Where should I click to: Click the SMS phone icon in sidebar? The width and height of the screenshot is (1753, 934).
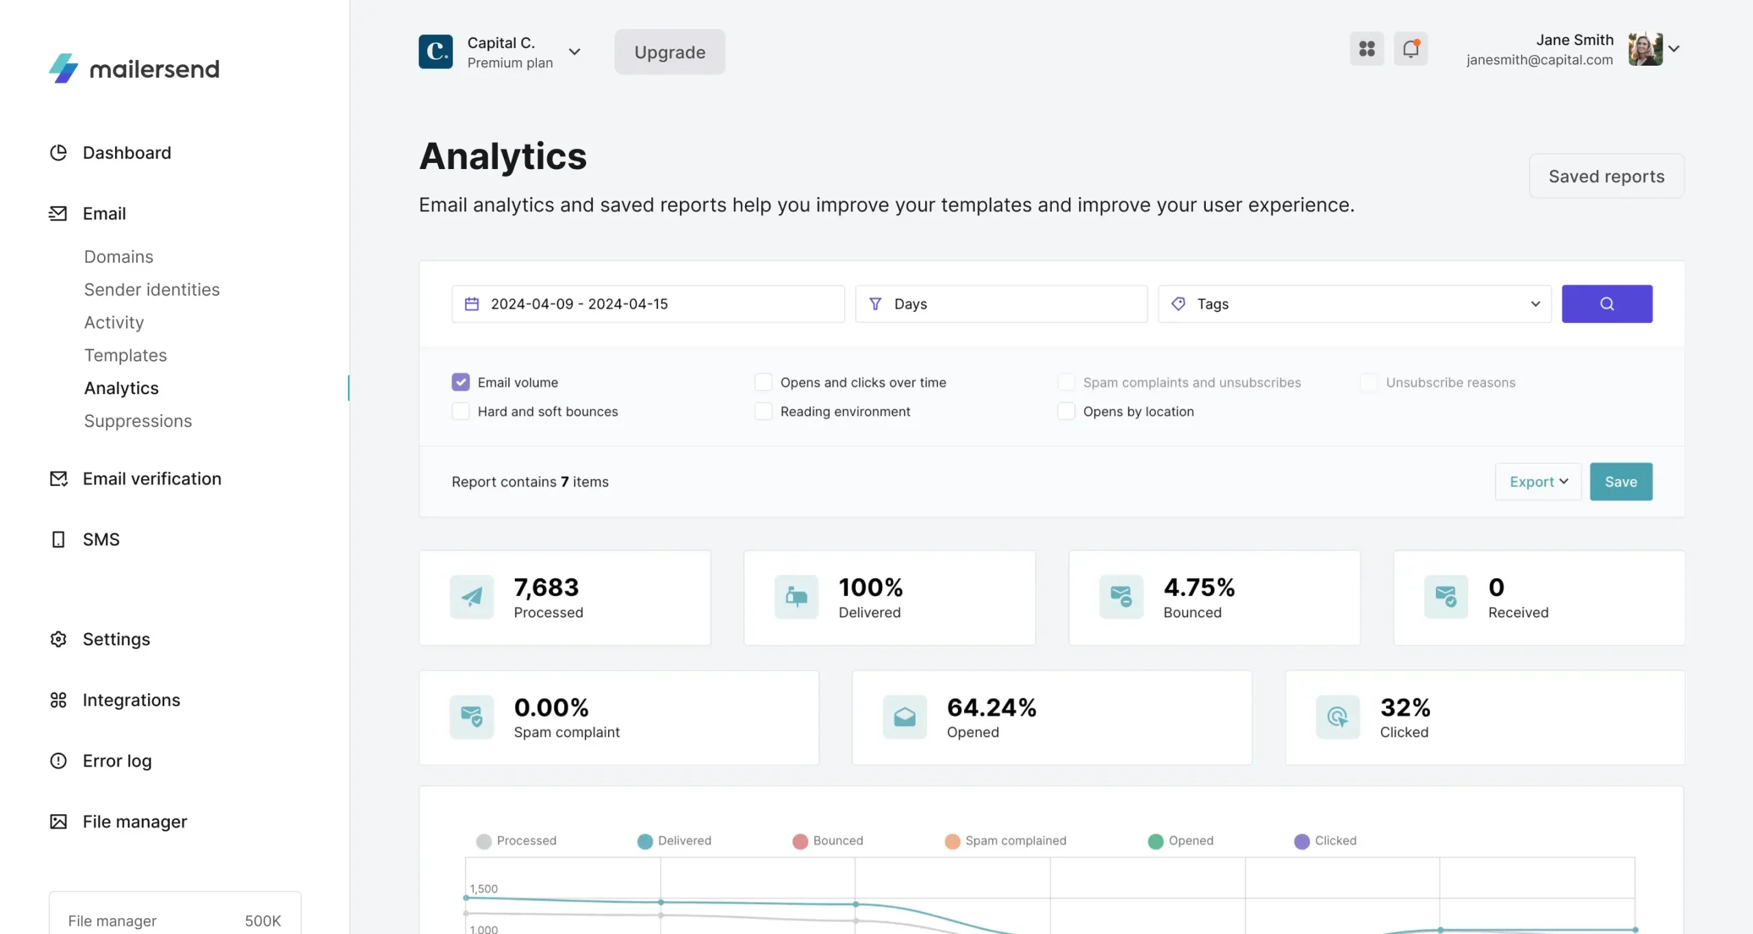[58, 540]
